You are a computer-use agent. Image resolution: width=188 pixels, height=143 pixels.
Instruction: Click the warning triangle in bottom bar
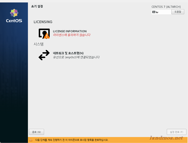pyautogui.click(x=31, y=140)
